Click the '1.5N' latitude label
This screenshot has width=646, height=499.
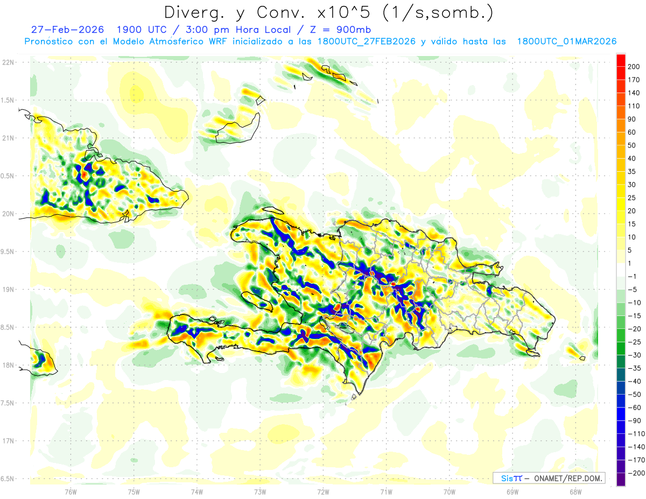tap(8, 100)
